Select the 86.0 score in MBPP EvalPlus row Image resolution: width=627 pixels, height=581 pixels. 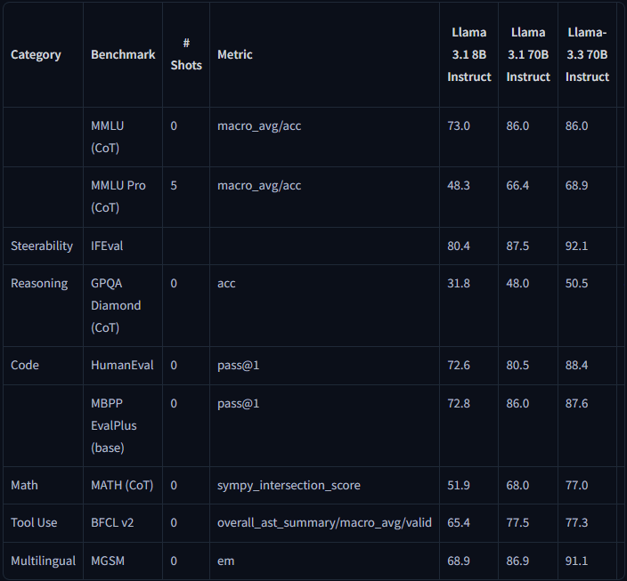(x=517, y=404)
